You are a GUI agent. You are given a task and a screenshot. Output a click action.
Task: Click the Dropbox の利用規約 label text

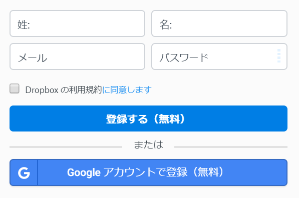point(64,89)
